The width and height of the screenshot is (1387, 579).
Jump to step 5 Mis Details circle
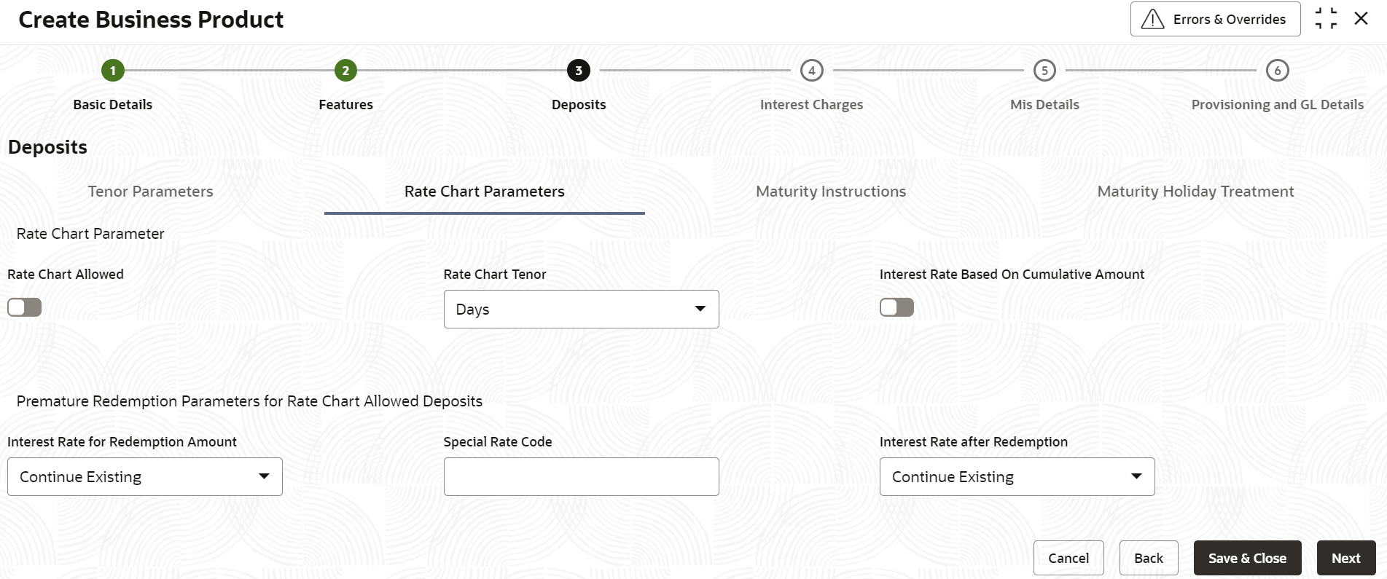pos(1044,71)
